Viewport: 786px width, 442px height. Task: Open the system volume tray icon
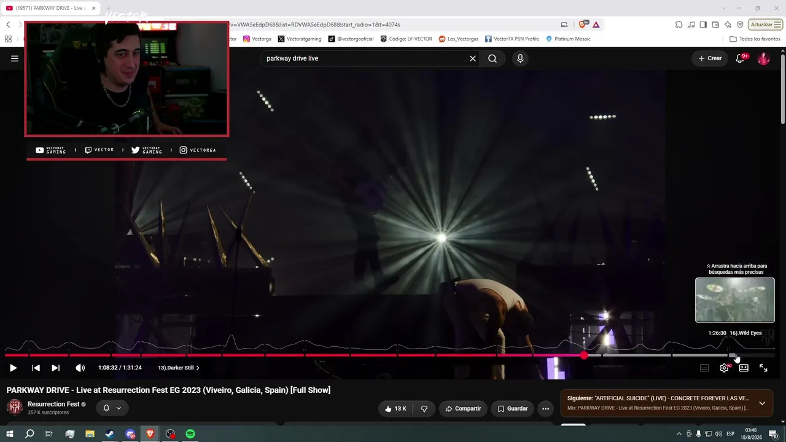[x=718, y=434]
